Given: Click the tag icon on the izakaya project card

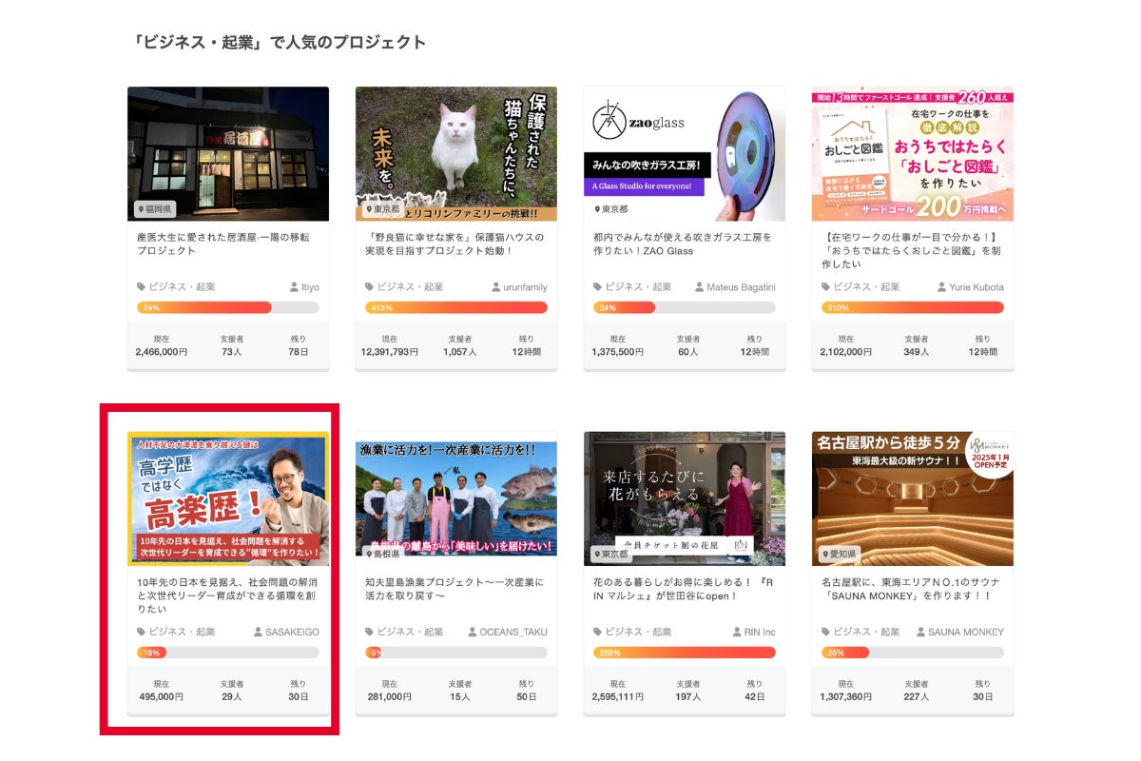Looking at the screenshot, I should point(142,286).
